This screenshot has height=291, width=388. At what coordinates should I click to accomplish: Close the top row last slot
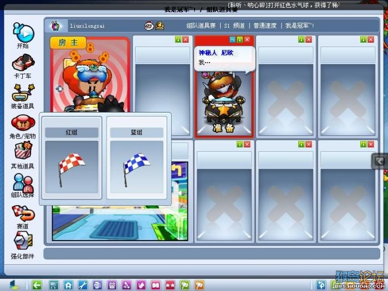371,39
